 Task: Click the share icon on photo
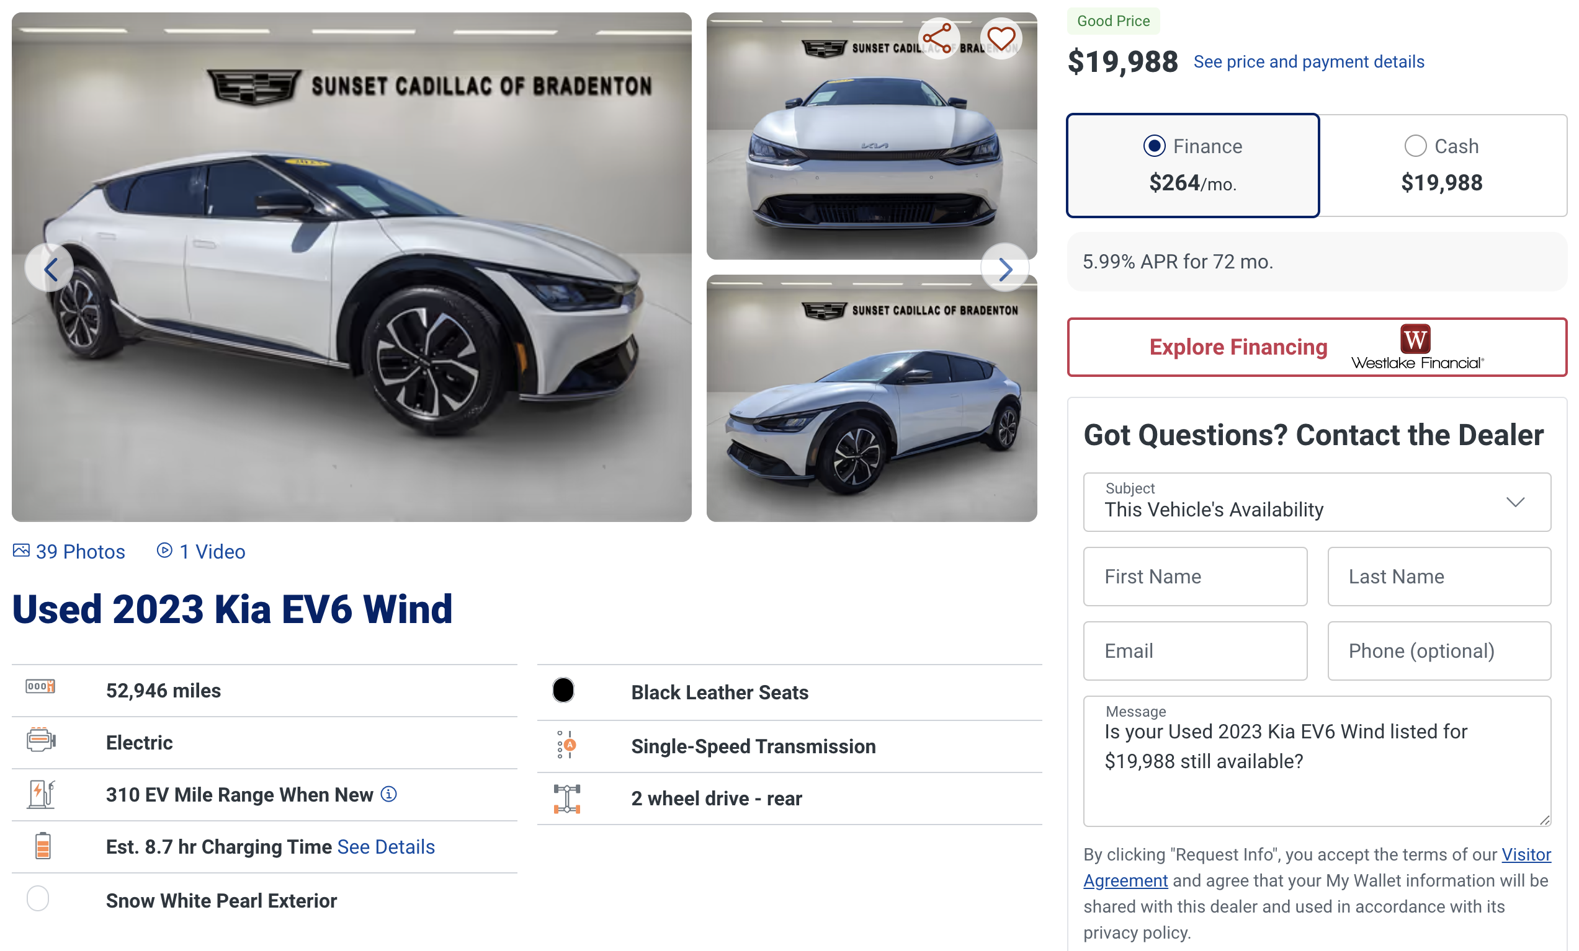pyautogui.click(x=937, y=39)
